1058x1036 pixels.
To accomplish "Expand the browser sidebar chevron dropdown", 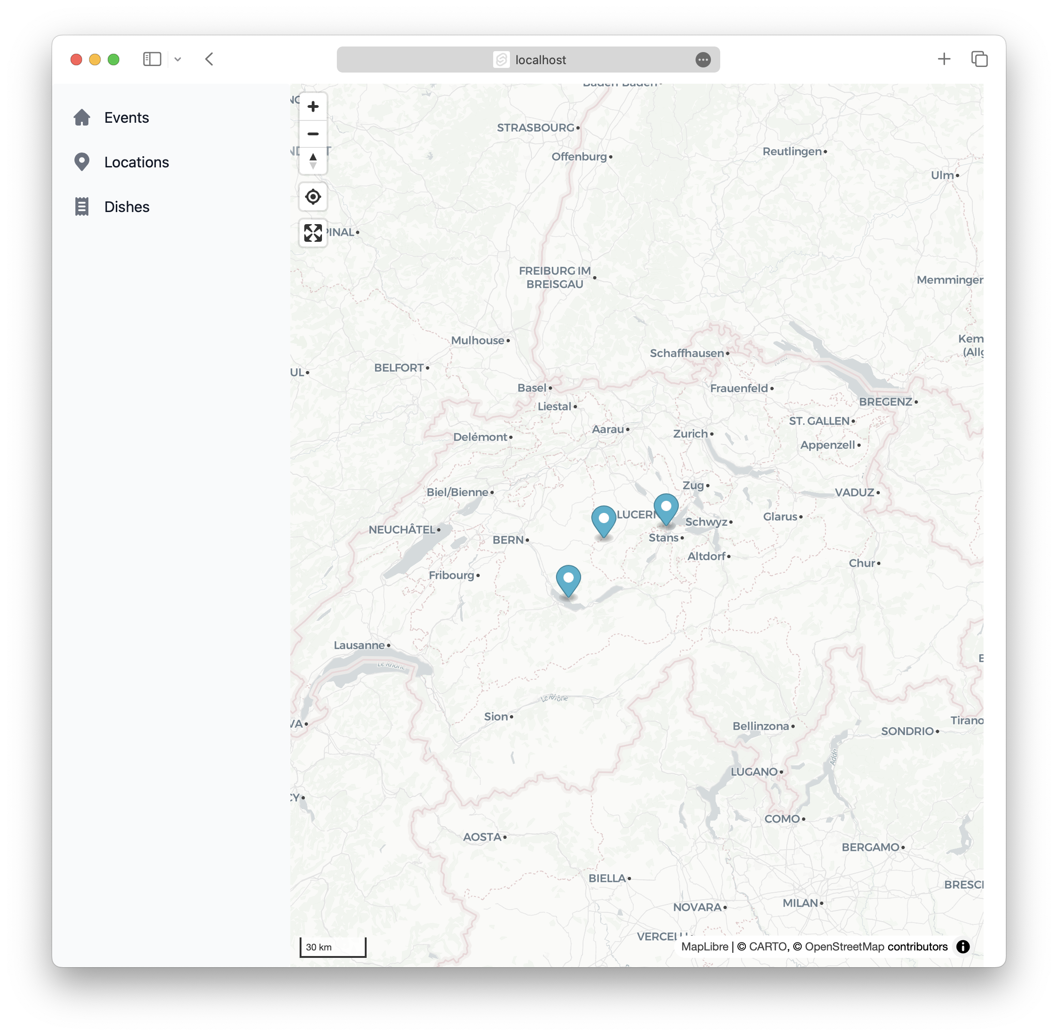I will (178, 60).
